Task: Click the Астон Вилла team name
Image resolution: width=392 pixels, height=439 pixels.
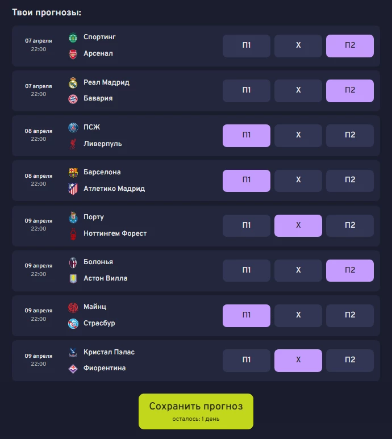Action: 105,278
